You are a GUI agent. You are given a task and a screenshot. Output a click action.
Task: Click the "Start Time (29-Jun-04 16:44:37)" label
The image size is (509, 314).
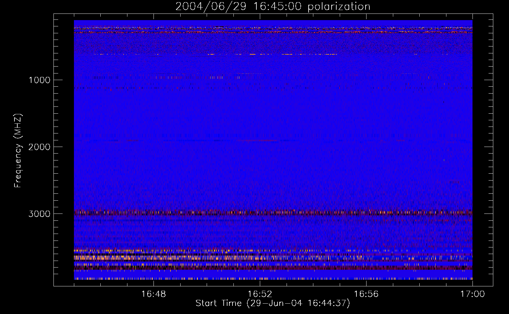coord(273,303)
